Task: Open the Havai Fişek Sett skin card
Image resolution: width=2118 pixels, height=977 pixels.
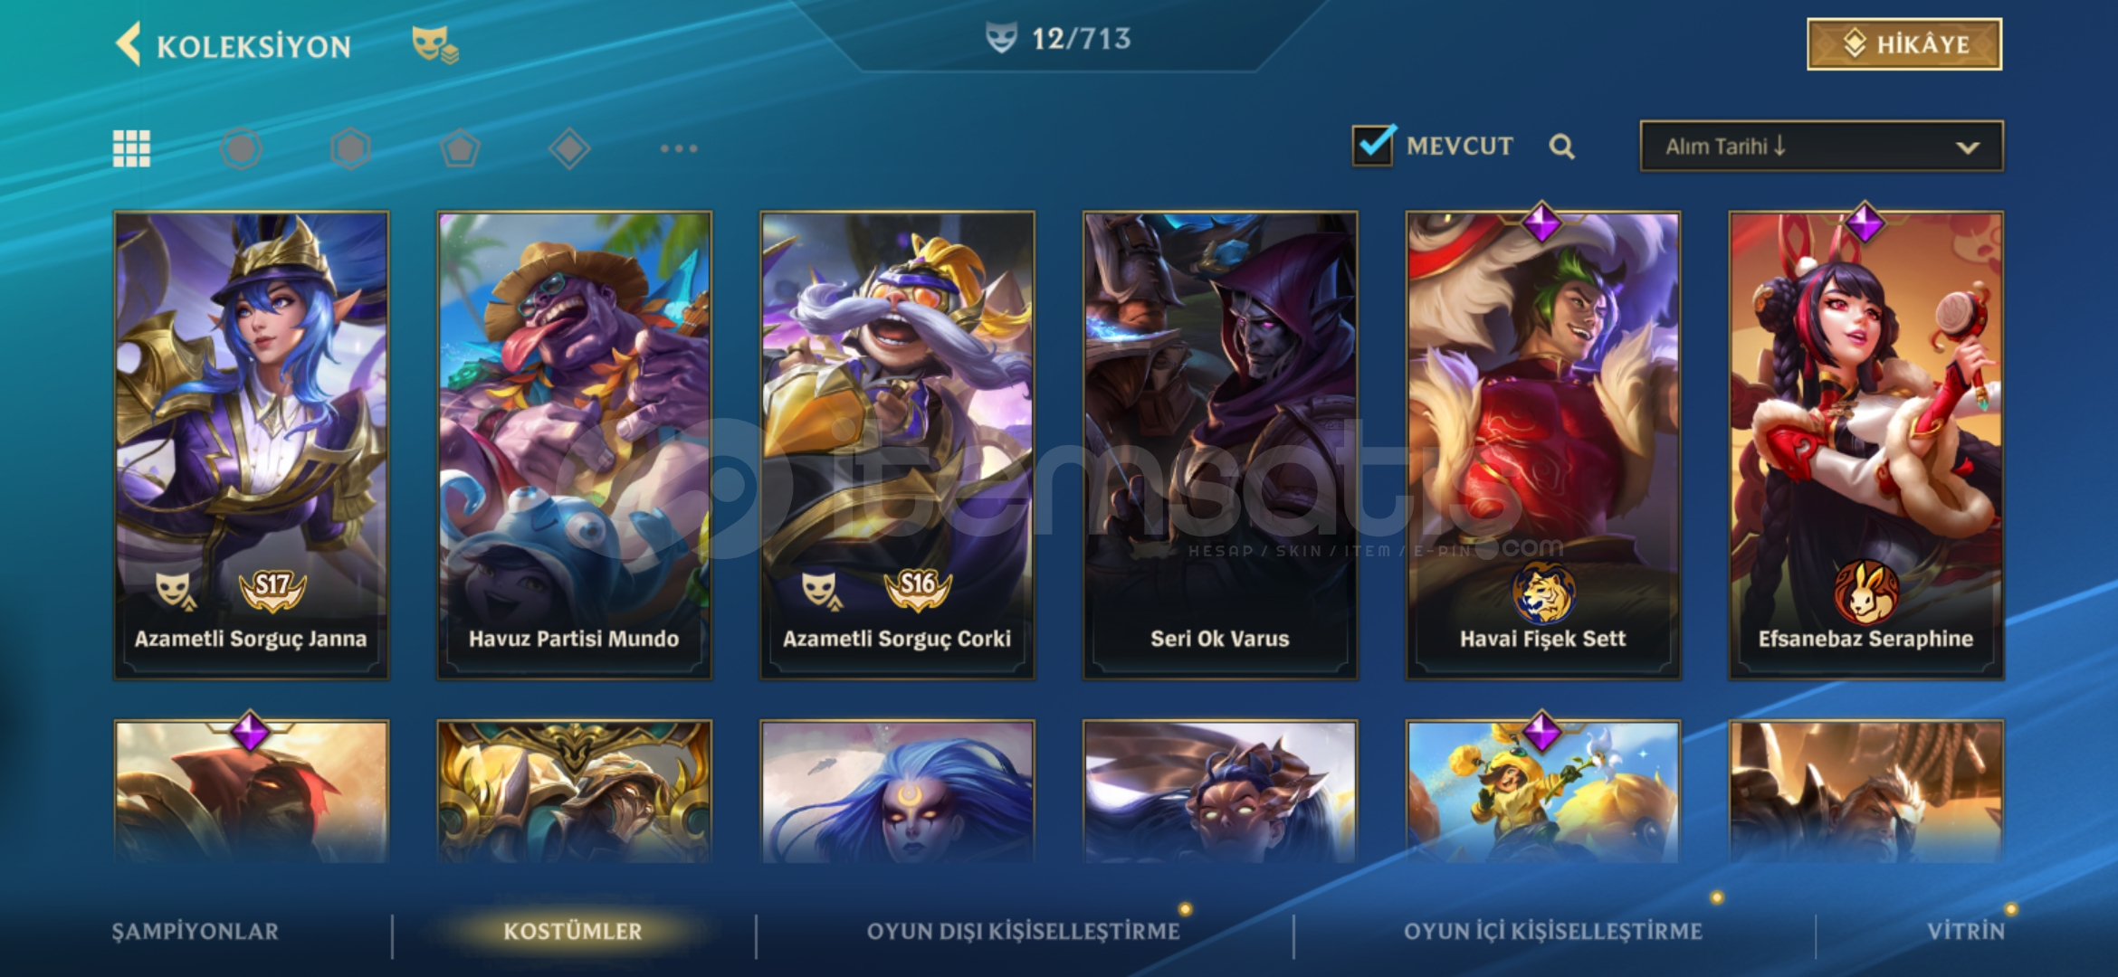Action: 1542,445
